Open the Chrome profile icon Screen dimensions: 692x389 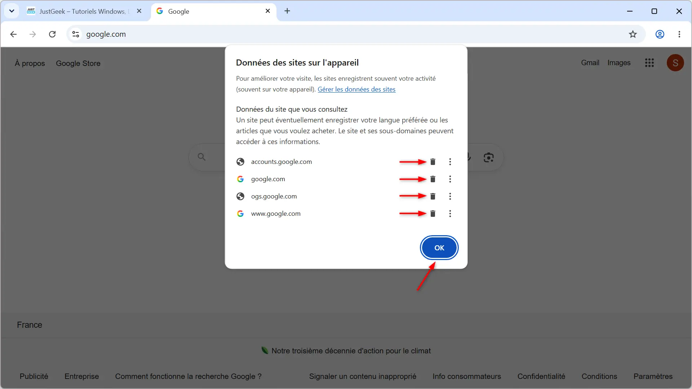tap(660, 34)
